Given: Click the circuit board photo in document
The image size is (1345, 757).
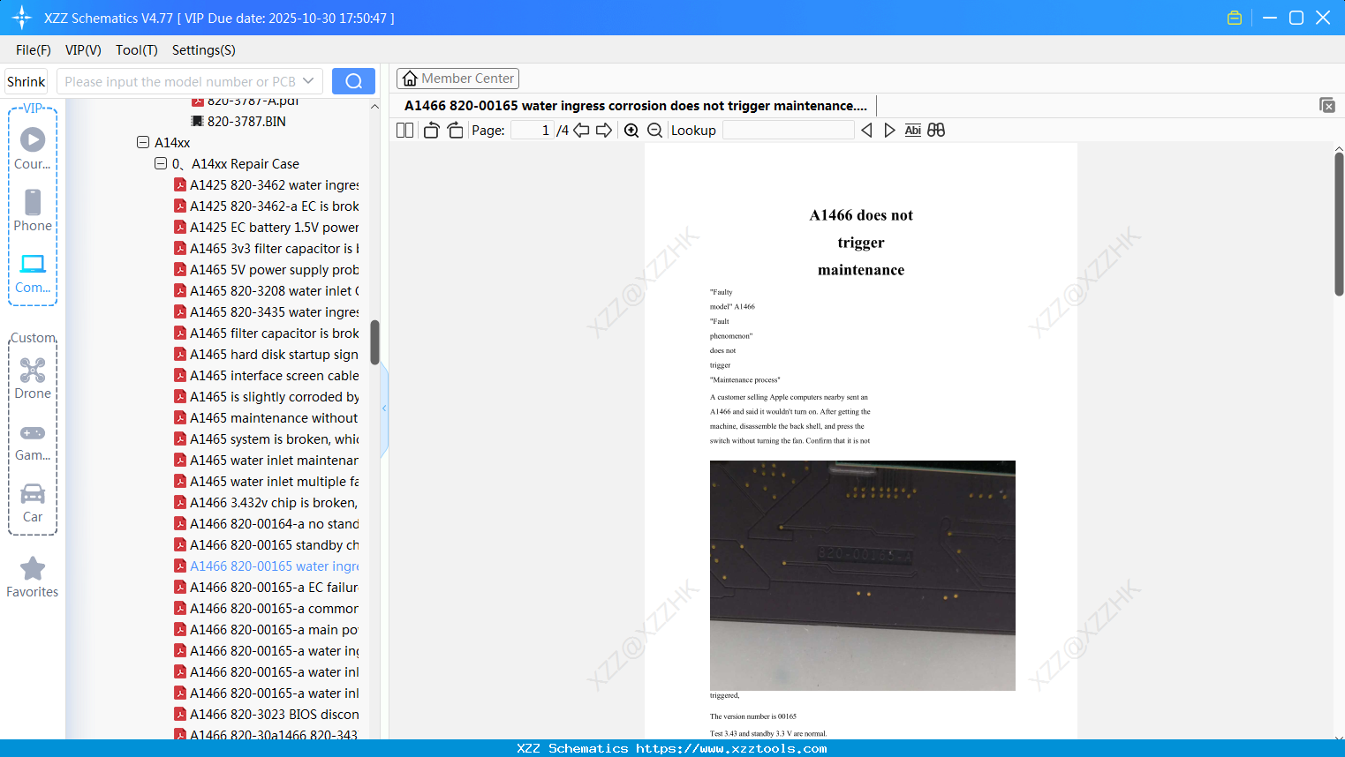Looking at the screenshot, I should (x=862, y=575).
